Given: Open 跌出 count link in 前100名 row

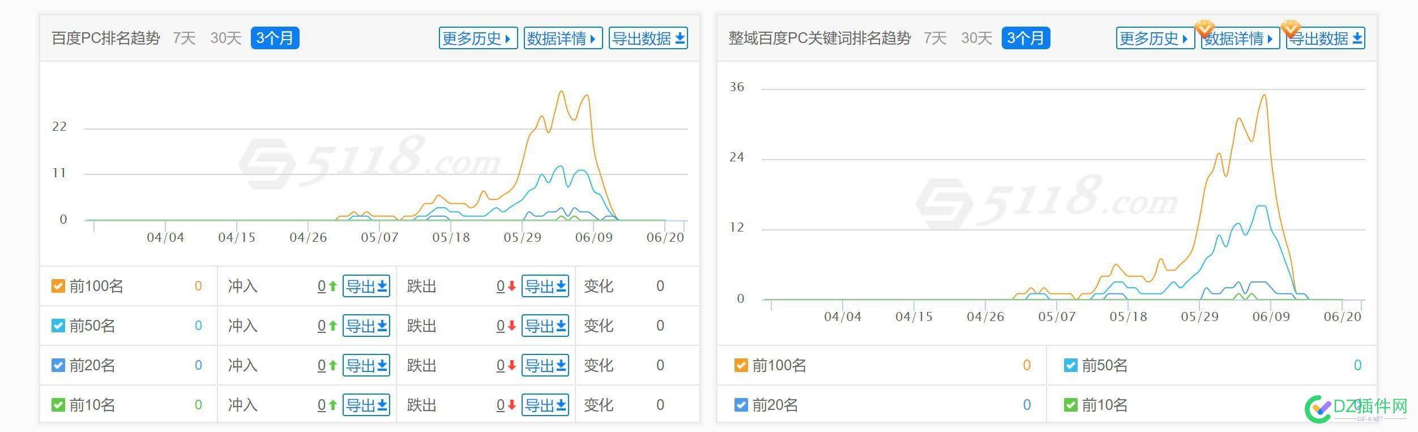Looking at the screenshot, I should (x=501, y=286).
